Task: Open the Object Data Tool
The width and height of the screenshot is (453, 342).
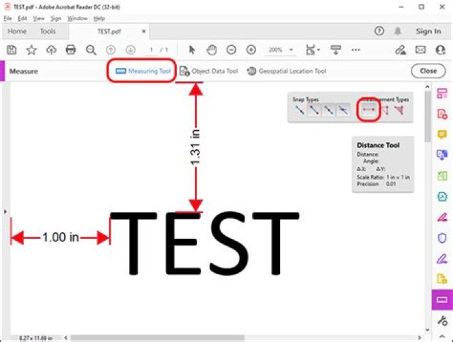Action: pyautogui.click(x=209, y=71)
